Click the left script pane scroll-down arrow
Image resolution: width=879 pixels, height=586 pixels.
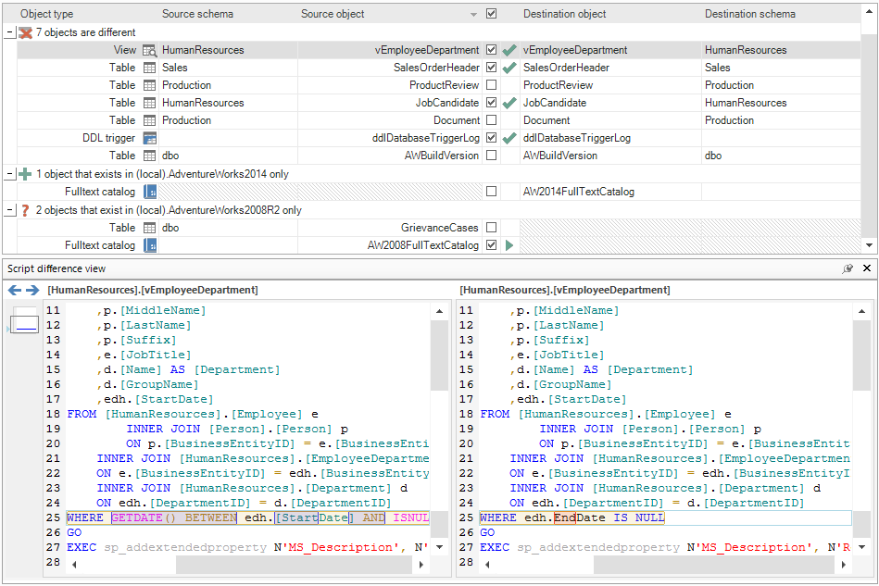pos(439,547)
